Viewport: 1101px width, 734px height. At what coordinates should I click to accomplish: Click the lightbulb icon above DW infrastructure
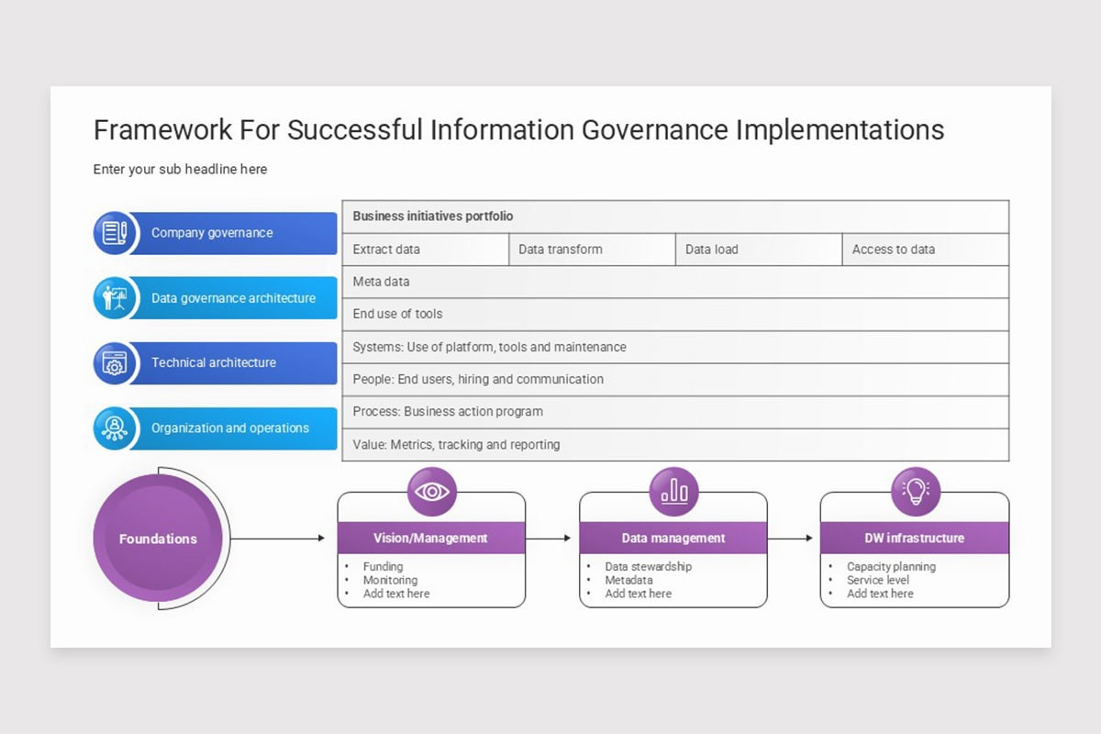916,492
